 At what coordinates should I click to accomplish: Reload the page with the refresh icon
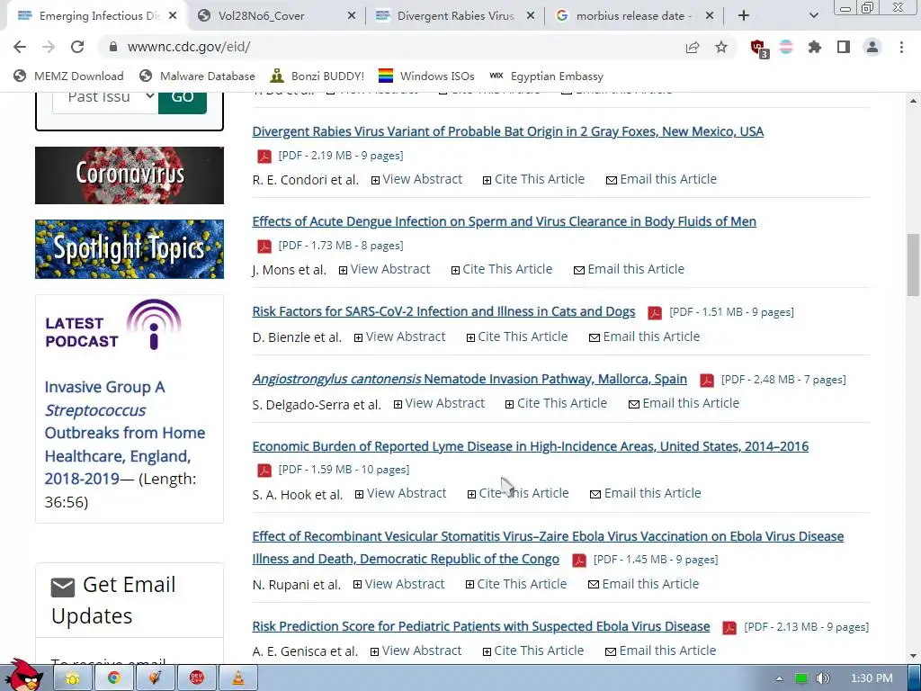[77, 47]
